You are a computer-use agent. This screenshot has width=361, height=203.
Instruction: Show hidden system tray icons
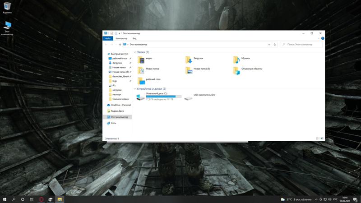click(x=316, y=199)
